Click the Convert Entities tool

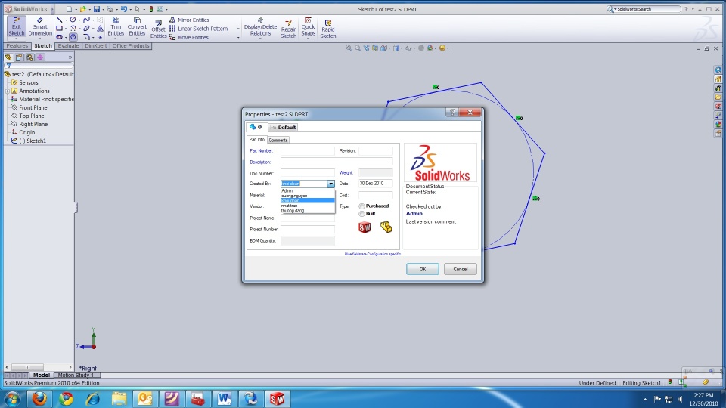coord(137,27)
